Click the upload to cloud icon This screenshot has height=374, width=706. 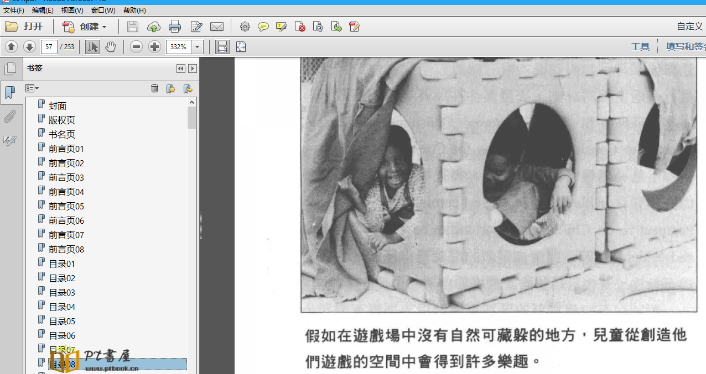tap(154, 27)
